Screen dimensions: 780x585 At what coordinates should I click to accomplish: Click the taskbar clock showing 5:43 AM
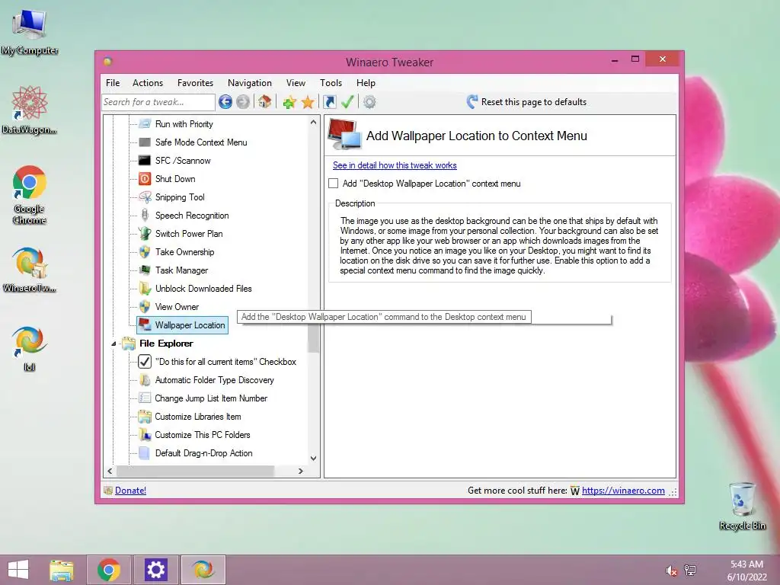point(746,571)
